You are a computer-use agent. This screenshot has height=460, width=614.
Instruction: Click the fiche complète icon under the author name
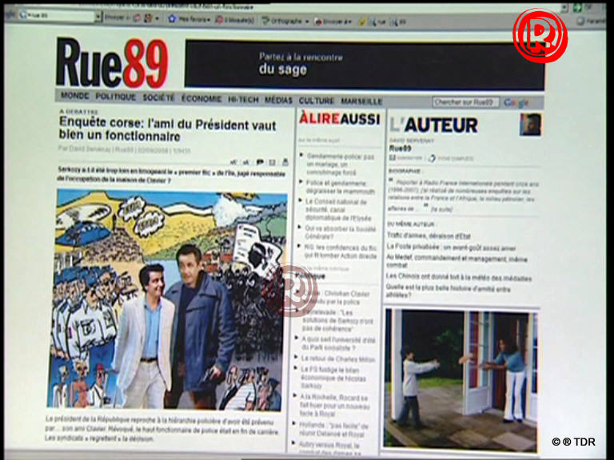coord(433,158)
